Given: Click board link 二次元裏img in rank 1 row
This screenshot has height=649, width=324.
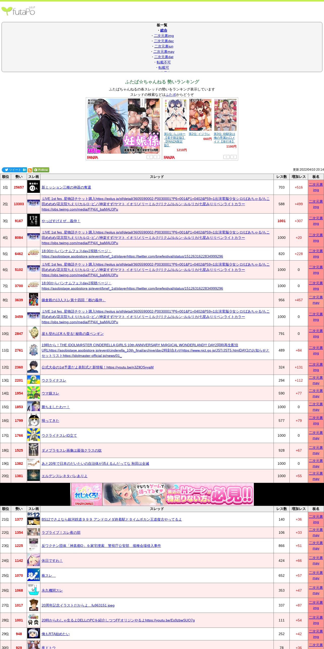Looking at the screenshot, I should click(316, 187).
